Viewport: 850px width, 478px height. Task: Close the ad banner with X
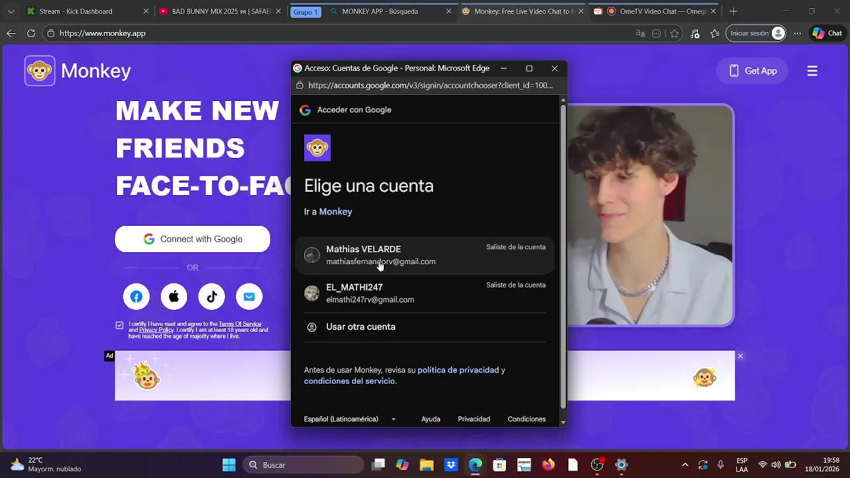tap(740, 357)
